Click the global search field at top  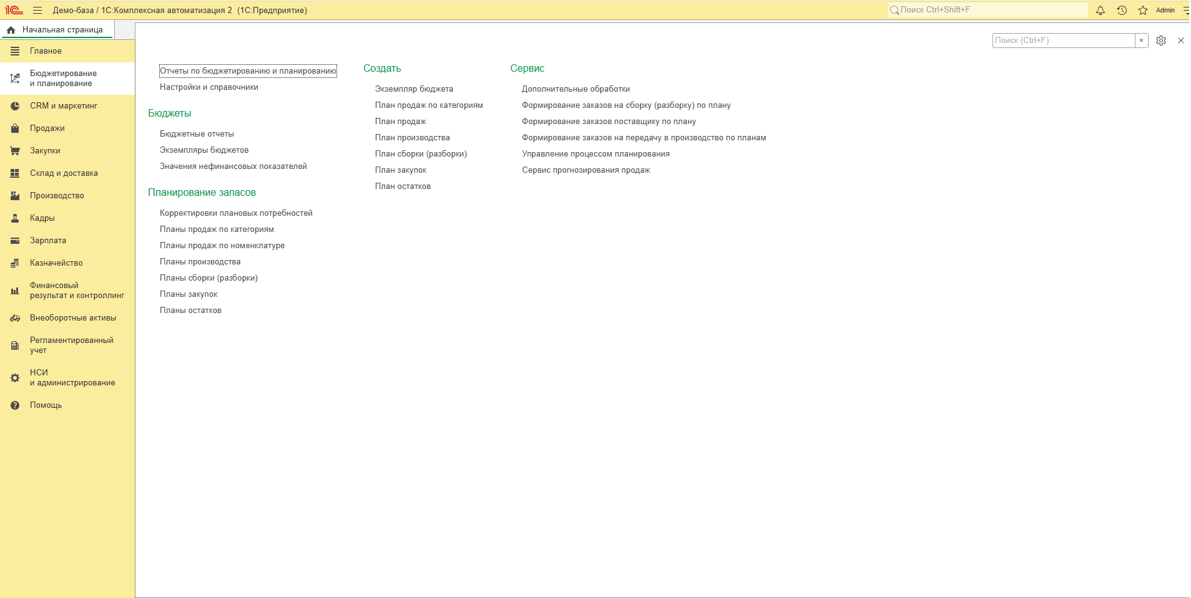988,10
